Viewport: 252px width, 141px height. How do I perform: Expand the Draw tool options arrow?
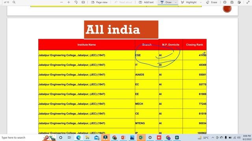pyautogui.click(x=176, y=2)
